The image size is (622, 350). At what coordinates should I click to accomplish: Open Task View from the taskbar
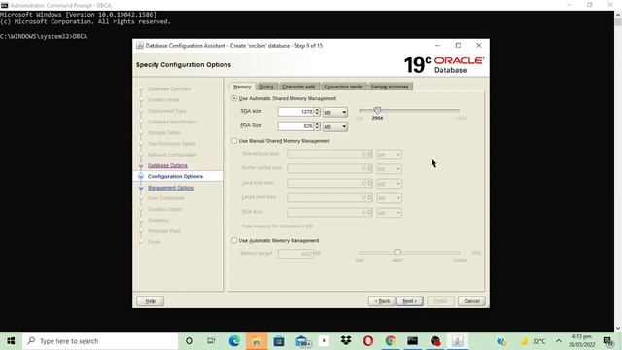pos(211,341)
